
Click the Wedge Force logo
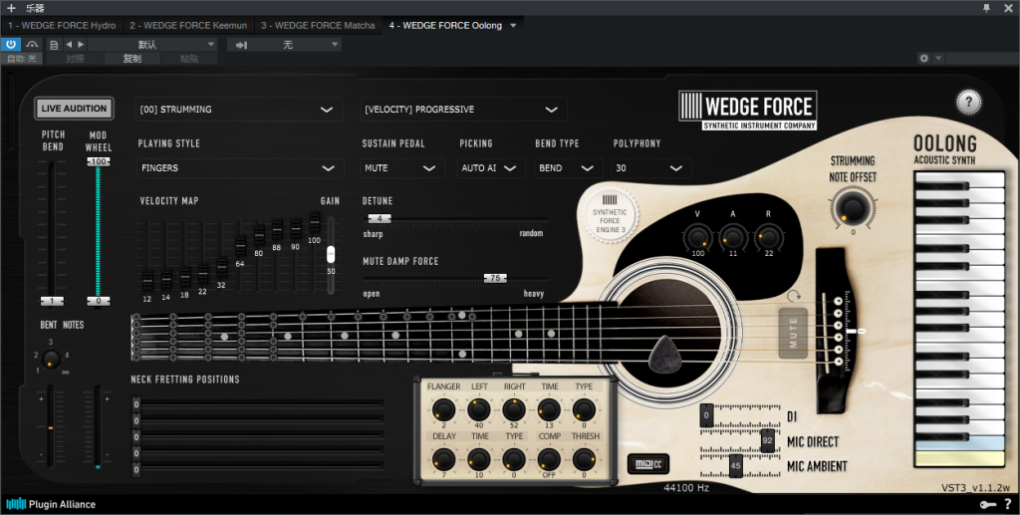[747, 110]
